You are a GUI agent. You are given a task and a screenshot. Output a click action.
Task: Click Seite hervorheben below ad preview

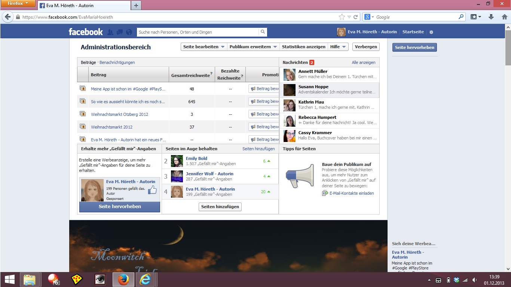tap(120, 207)
